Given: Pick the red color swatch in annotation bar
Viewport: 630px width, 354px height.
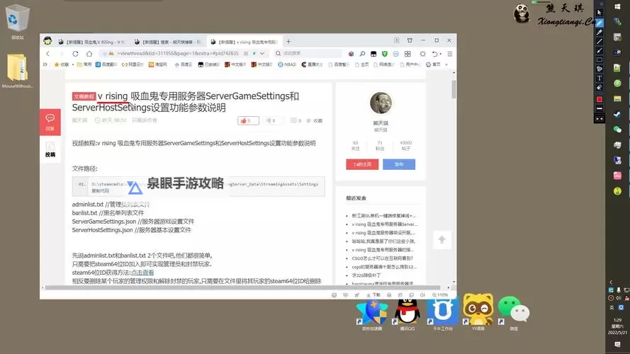Looking at the screenshot, I should pyautogui.click(x=599, y=99).
